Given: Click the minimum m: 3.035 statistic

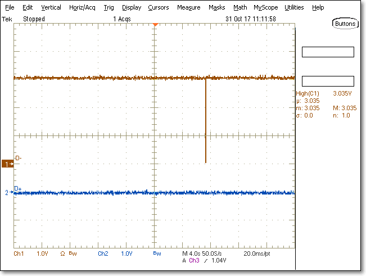Looking at the screenshot, I should [308, 108].
